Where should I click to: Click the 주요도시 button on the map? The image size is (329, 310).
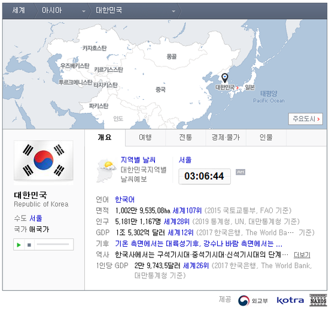(x=306, y=119)
